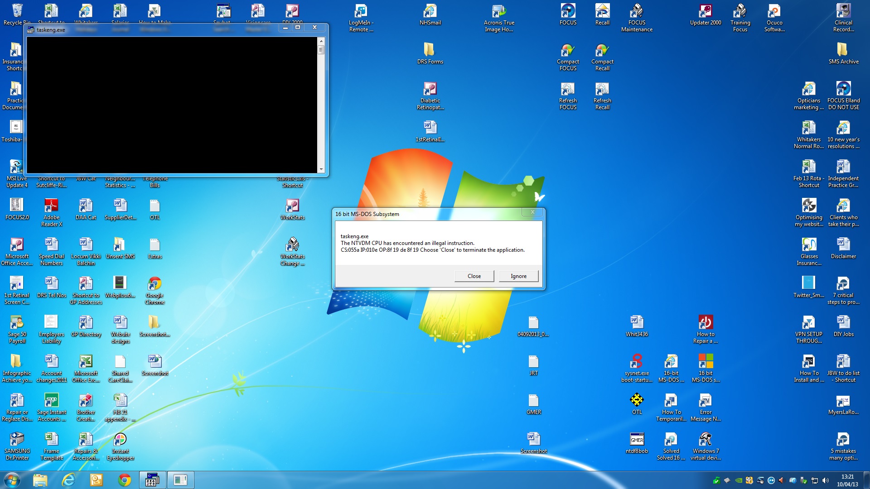Click the volume speaker tray icon
The width and height of the screenshot is (870, 489).
pyautogui.click(x=826, y=480)
